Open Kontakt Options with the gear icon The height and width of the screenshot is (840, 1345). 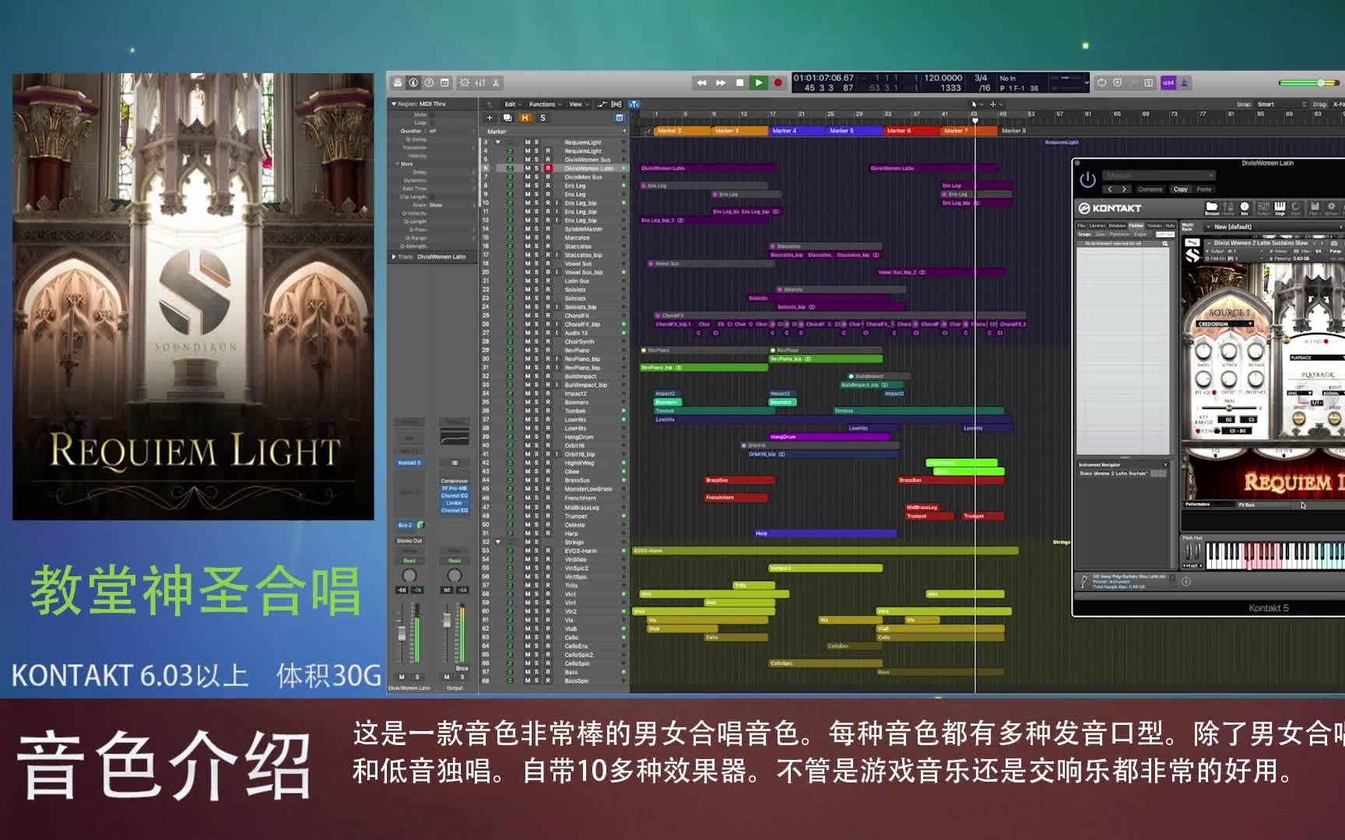click(1332, 208)
